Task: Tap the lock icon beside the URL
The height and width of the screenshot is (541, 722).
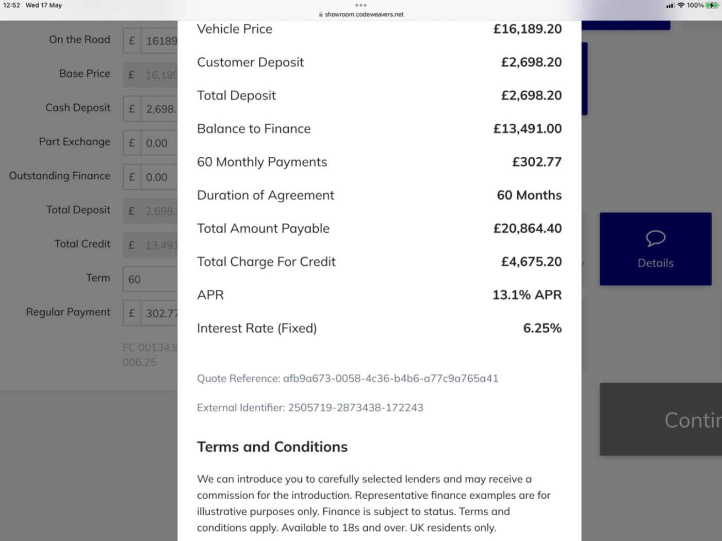Action: click(x=321, y=14)
